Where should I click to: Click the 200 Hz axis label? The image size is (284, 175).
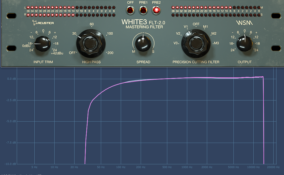point(140,167)
